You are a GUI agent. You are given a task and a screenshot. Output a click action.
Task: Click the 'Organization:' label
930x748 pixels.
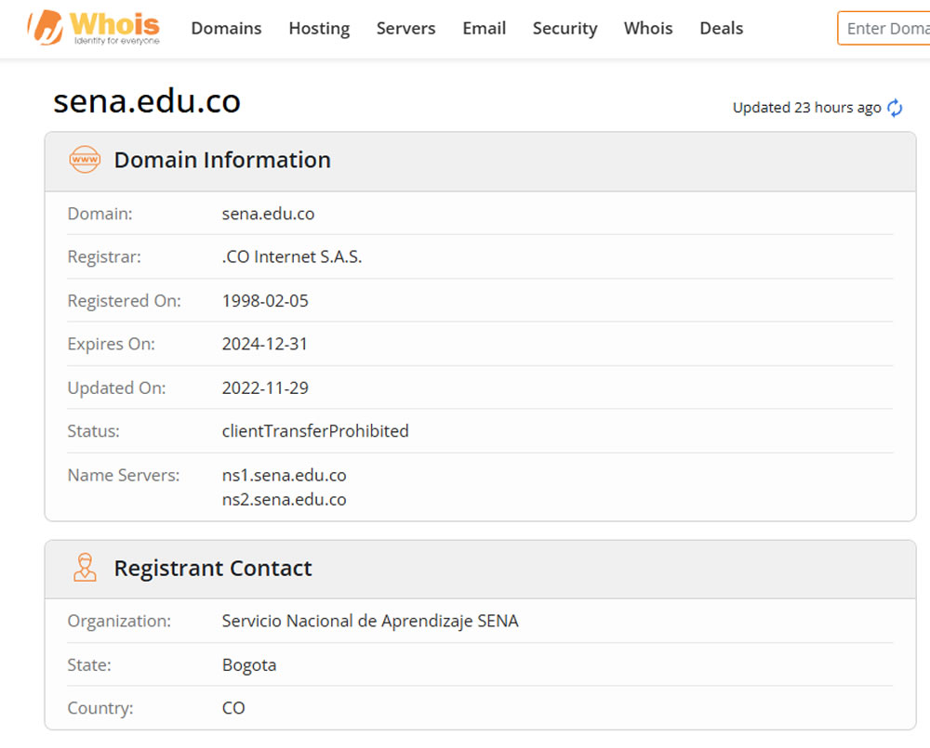coord(119,621)
